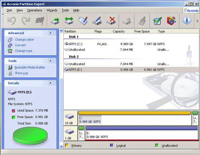Click the Check partition green checkmark icon
The height and width of the screenshot is (155, 200).
coord(158,21)
